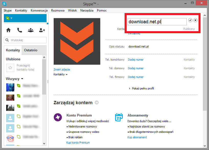Screen dimensions: 209x150
Task: Click the Zarządzaj kontem heading
Action: tap(73, 103)
